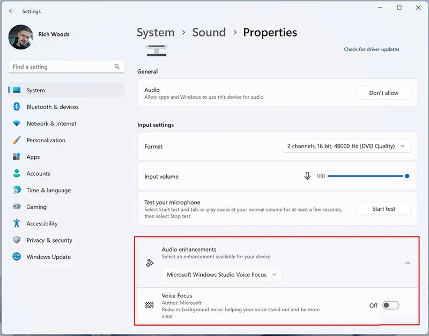Image resolution: width=429 pixels, height=336 pixels.
Task: Click the Find a setting search field
Action: point(66,67)
